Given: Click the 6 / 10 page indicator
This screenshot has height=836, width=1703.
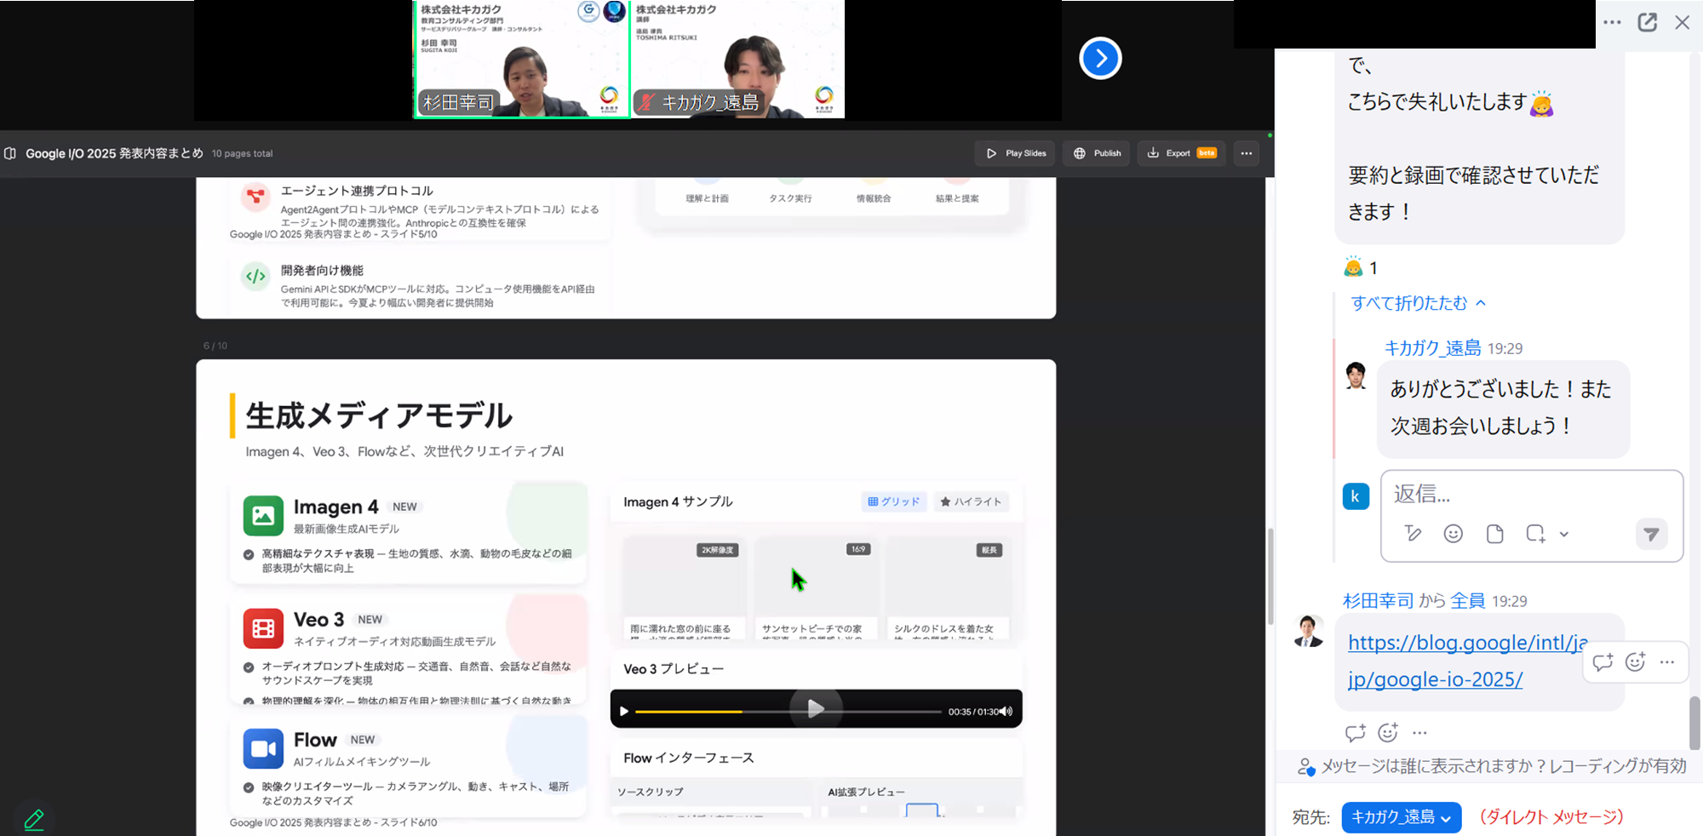Looking at the screenshot, I should 215,346.
